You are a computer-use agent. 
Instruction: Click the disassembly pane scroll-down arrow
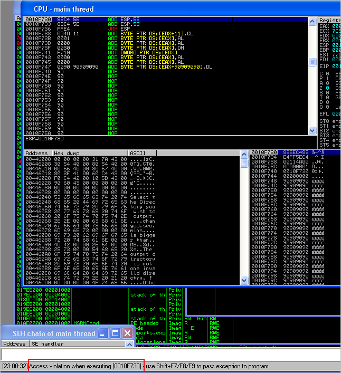coord(312,131)
